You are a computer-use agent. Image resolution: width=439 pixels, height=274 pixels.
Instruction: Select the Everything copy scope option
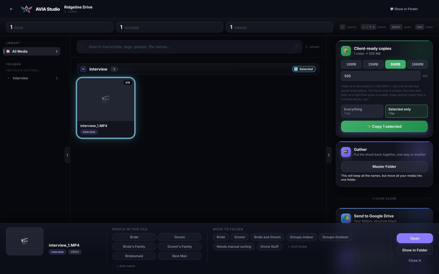(362, 111)
